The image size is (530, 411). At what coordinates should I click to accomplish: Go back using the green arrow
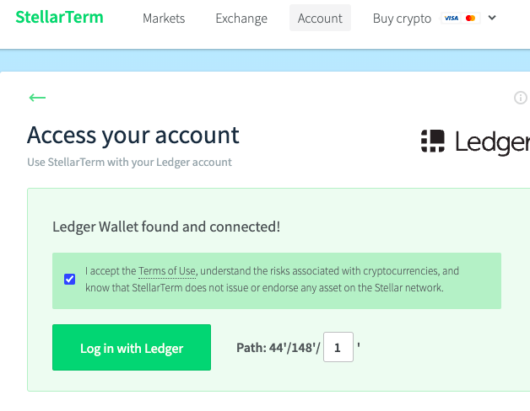pos(37,98)
